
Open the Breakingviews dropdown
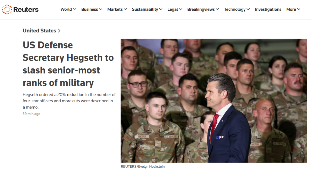click(x=203, y=9)
